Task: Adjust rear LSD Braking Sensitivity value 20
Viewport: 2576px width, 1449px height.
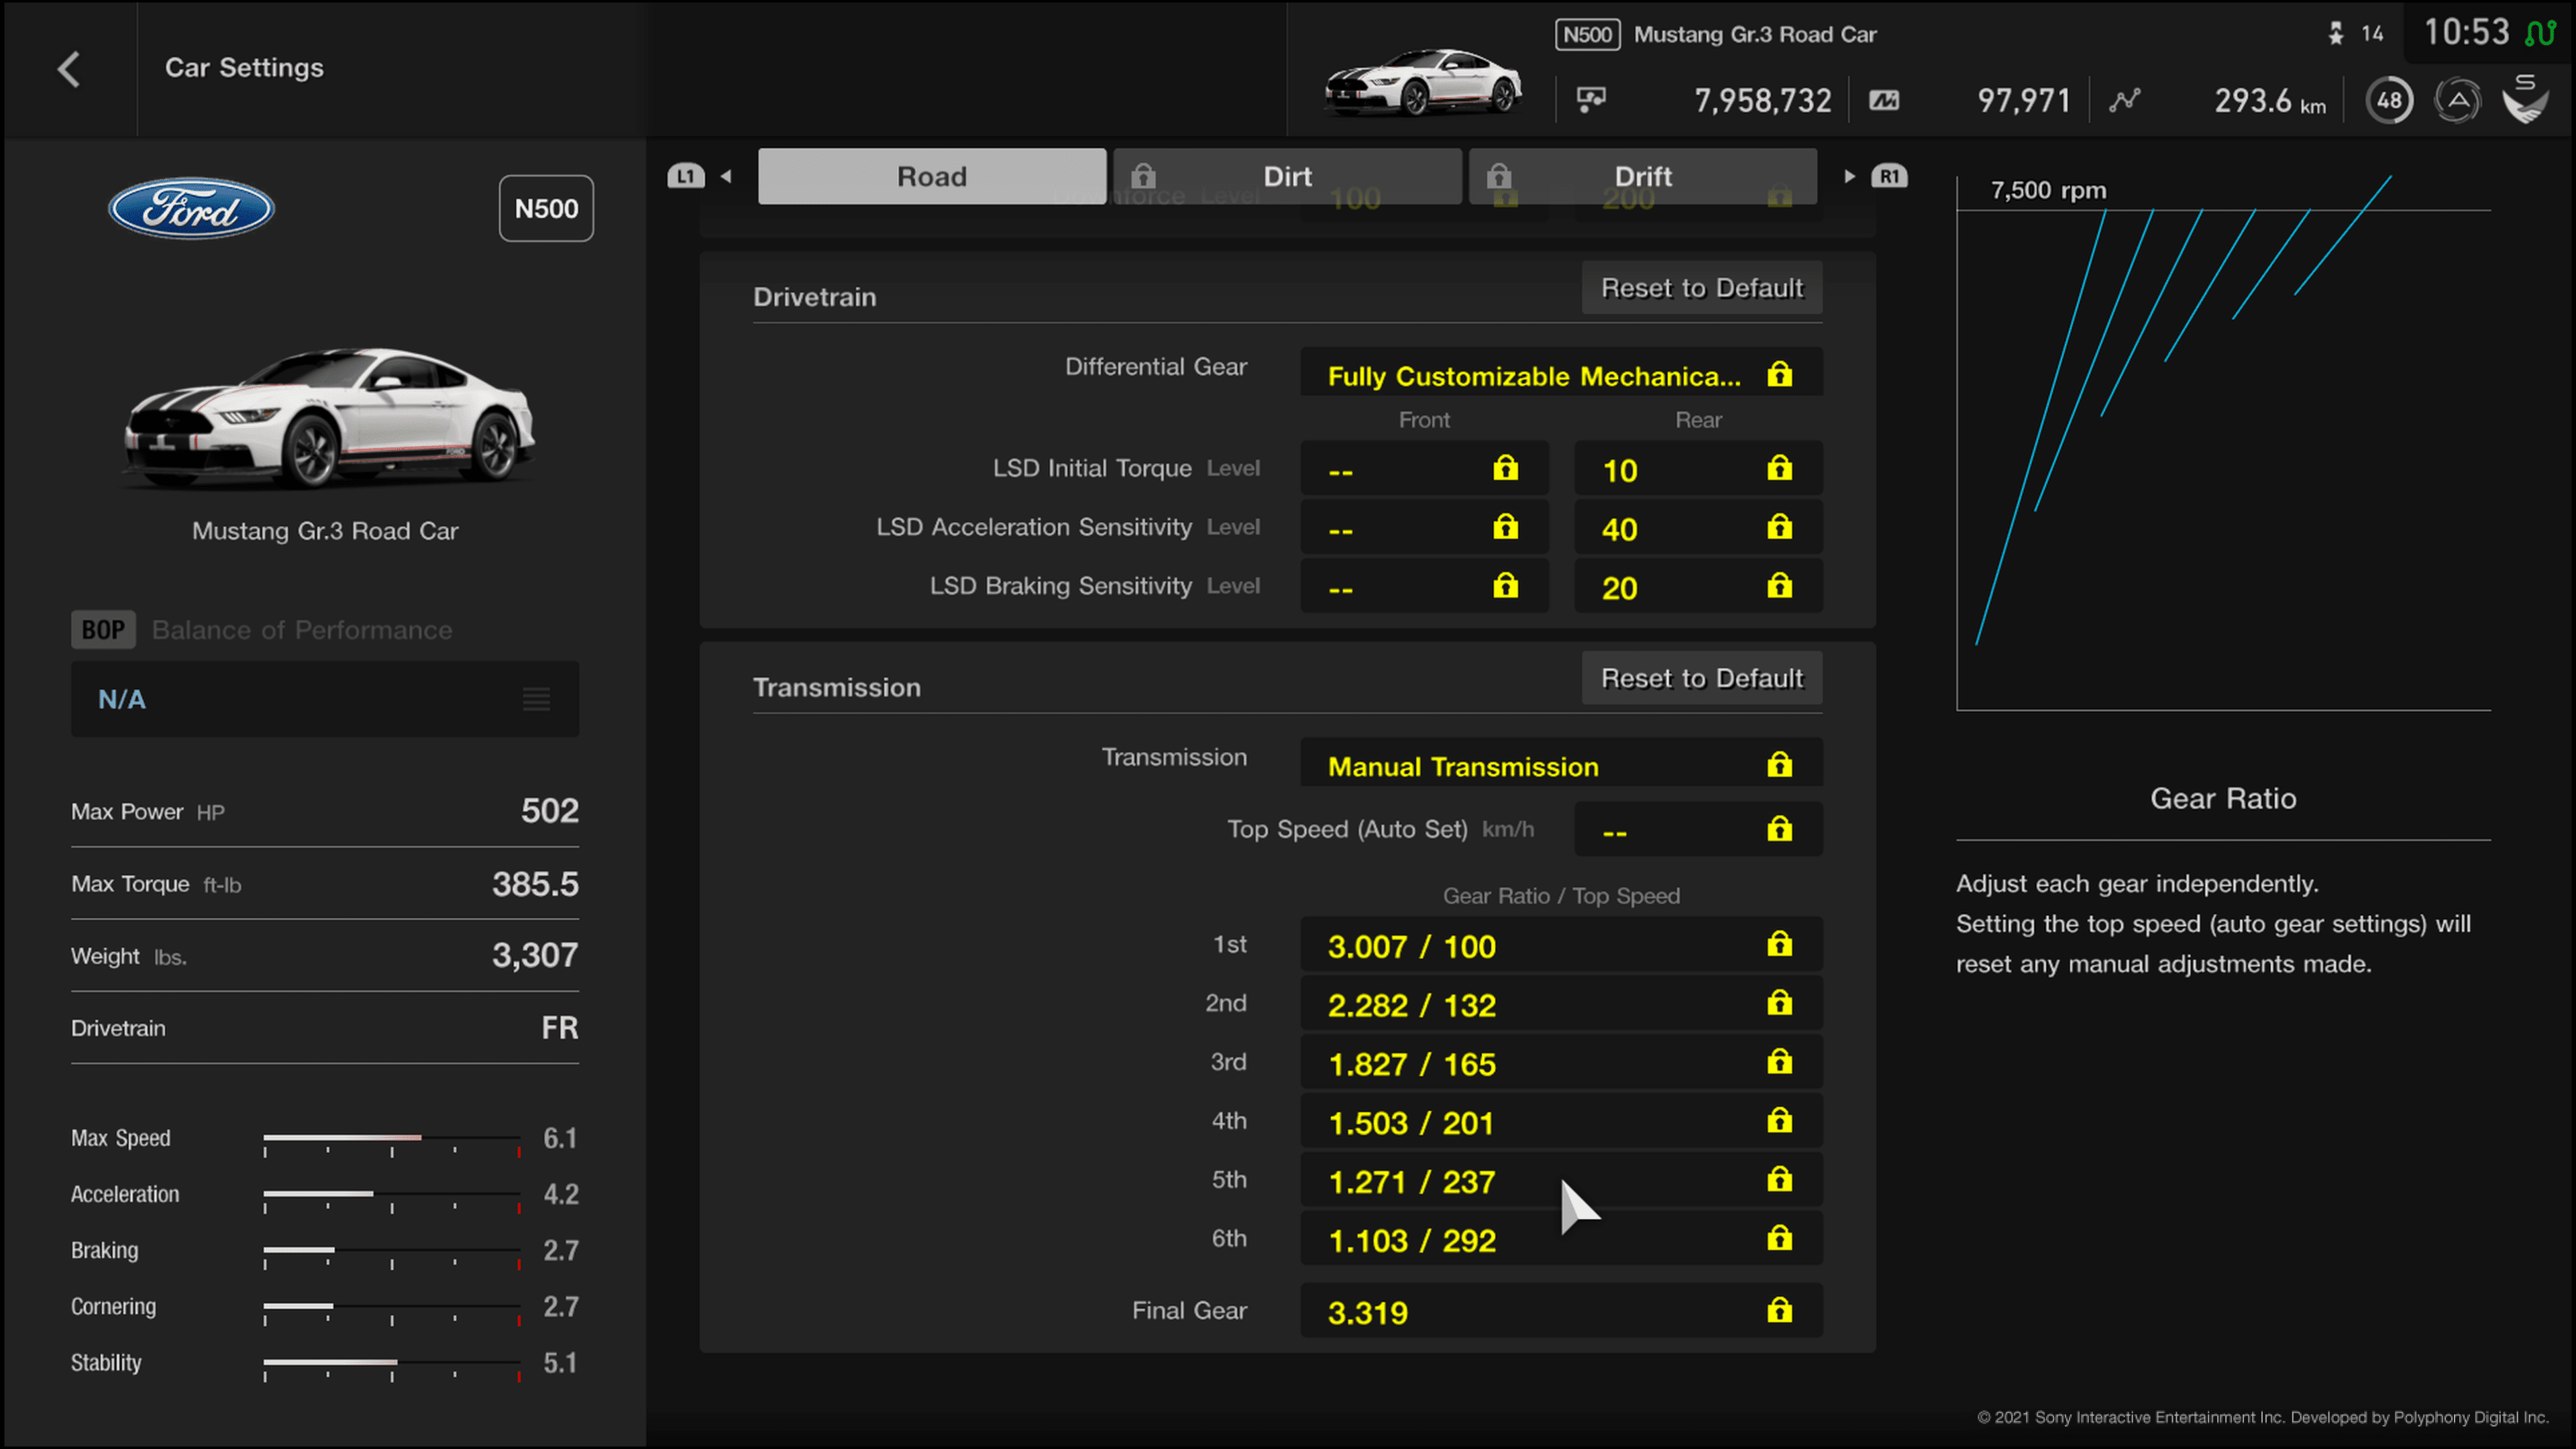Action: point(1698,586)
